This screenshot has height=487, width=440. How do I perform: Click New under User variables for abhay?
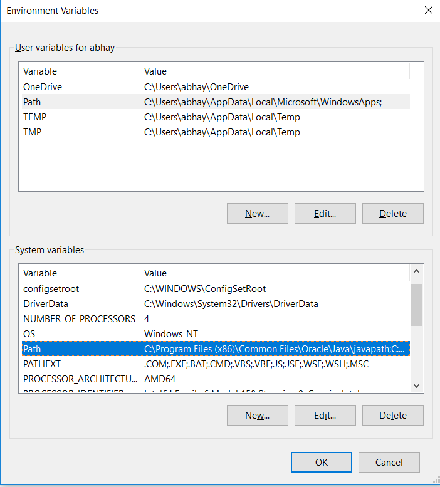pos(258,213)
